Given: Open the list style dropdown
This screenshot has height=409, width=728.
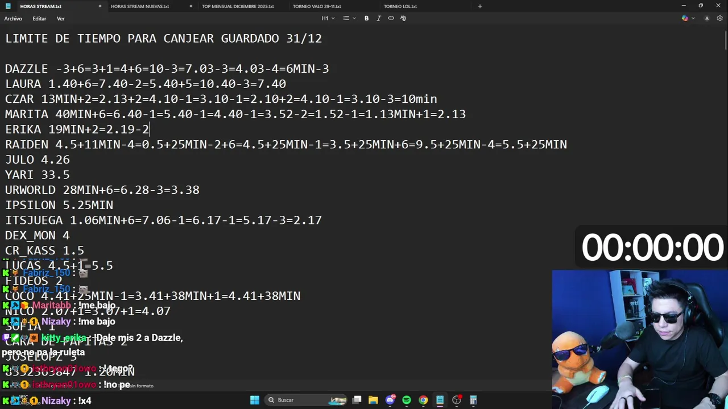Looking at the screenshot, I should 349,18.
